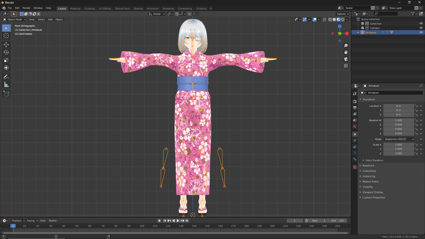Select the Measure tool

coord(6,85)
